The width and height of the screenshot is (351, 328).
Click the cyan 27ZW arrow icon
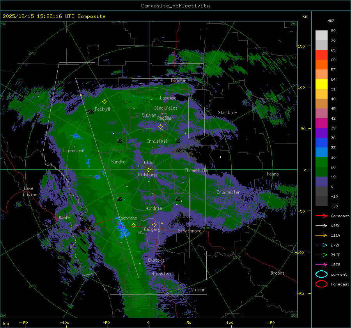coord(321,245)
